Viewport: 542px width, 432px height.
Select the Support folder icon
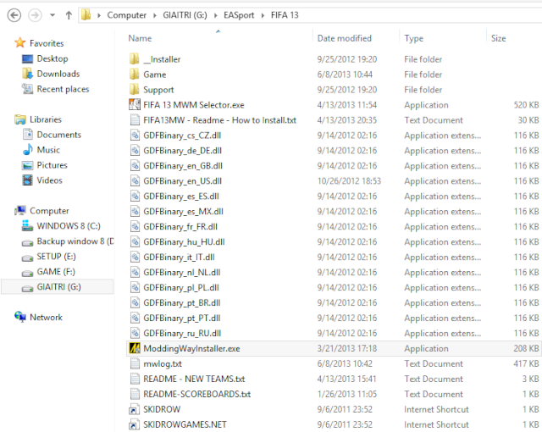pos(135,90)
